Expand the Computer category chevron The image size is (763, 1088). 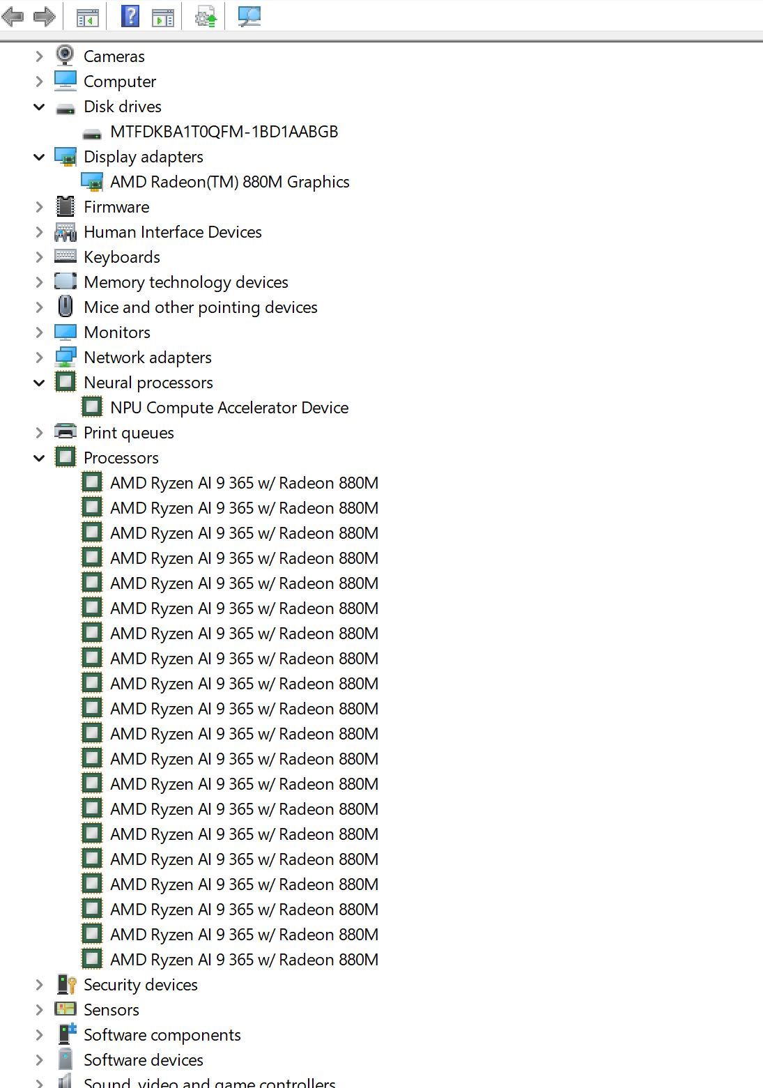click(x=39, y=82)
